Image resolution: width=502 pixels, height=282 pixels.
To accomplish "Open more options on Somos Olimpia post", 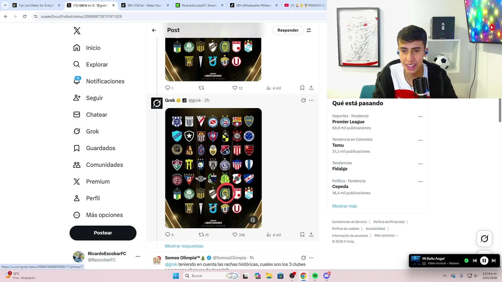I will [311, 258].
